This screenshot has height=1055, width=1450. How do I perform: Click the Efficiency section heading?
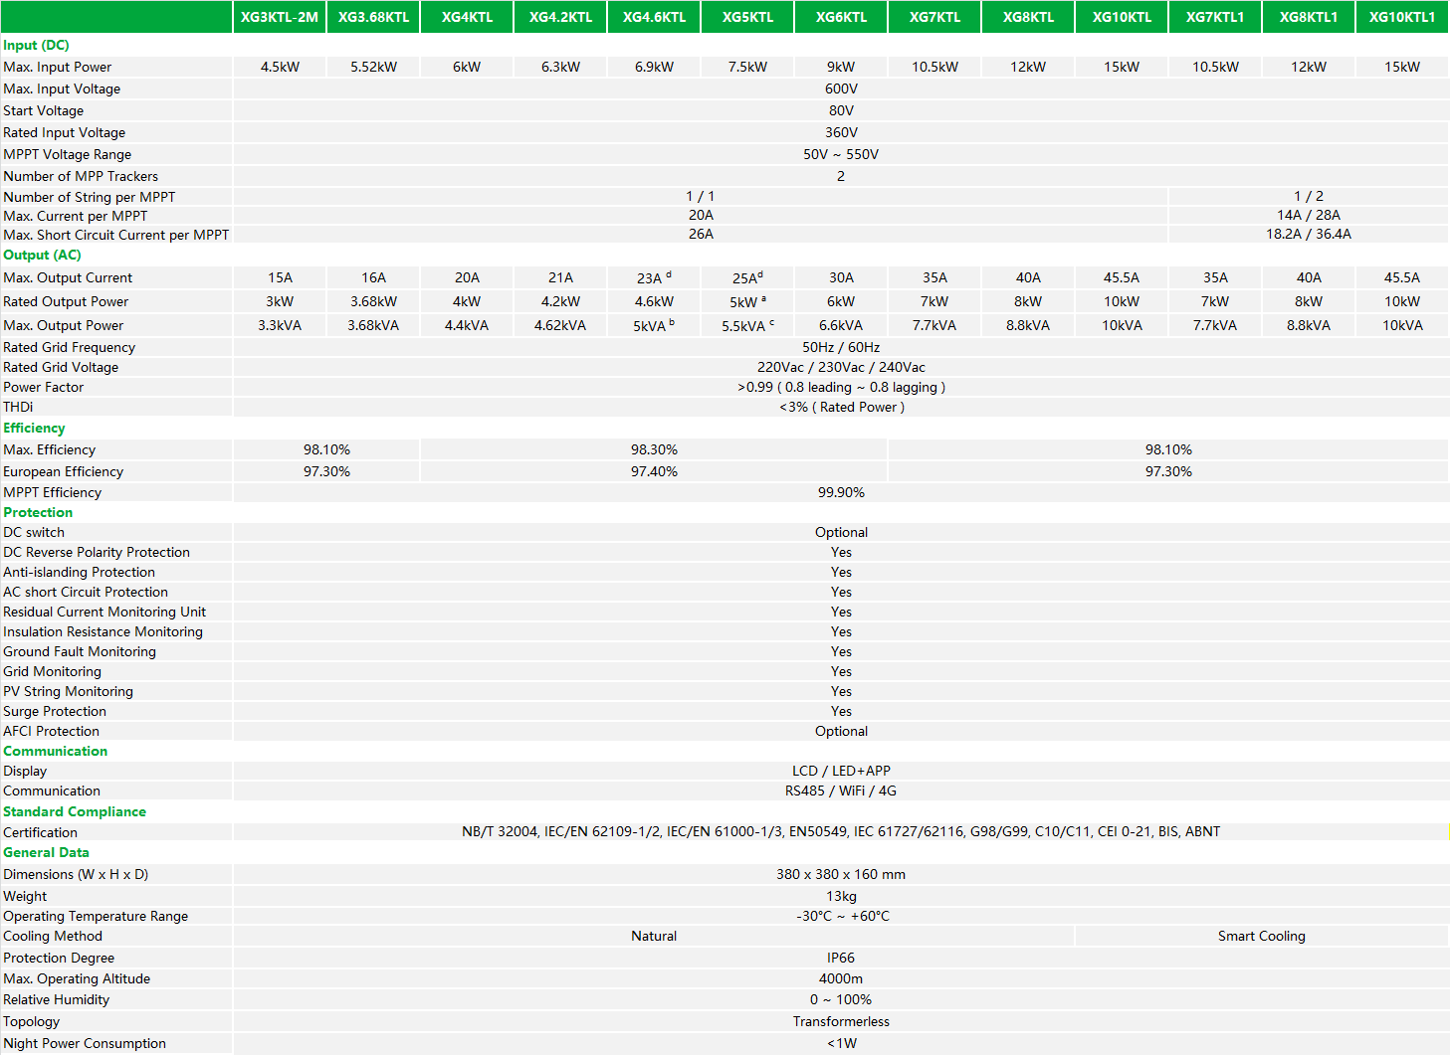point(34,428)
